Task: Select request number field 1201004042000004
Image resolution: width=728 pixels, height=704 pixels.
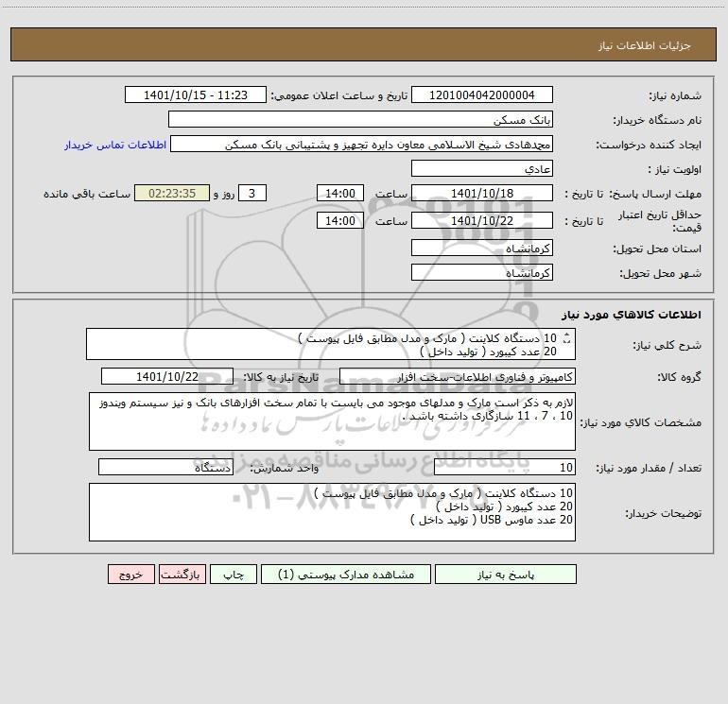Action: 482,94
